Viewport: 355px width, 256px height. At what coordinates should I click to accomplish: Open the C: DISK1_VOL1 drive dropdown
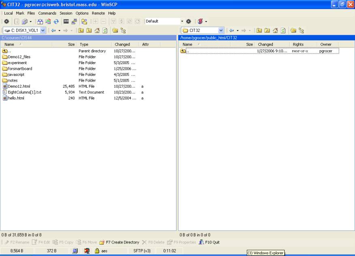click(x=43, y=30)
